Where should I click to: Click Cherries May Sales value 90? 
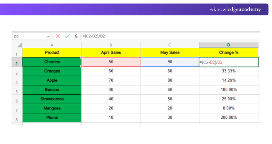click(x=170, y=62)
